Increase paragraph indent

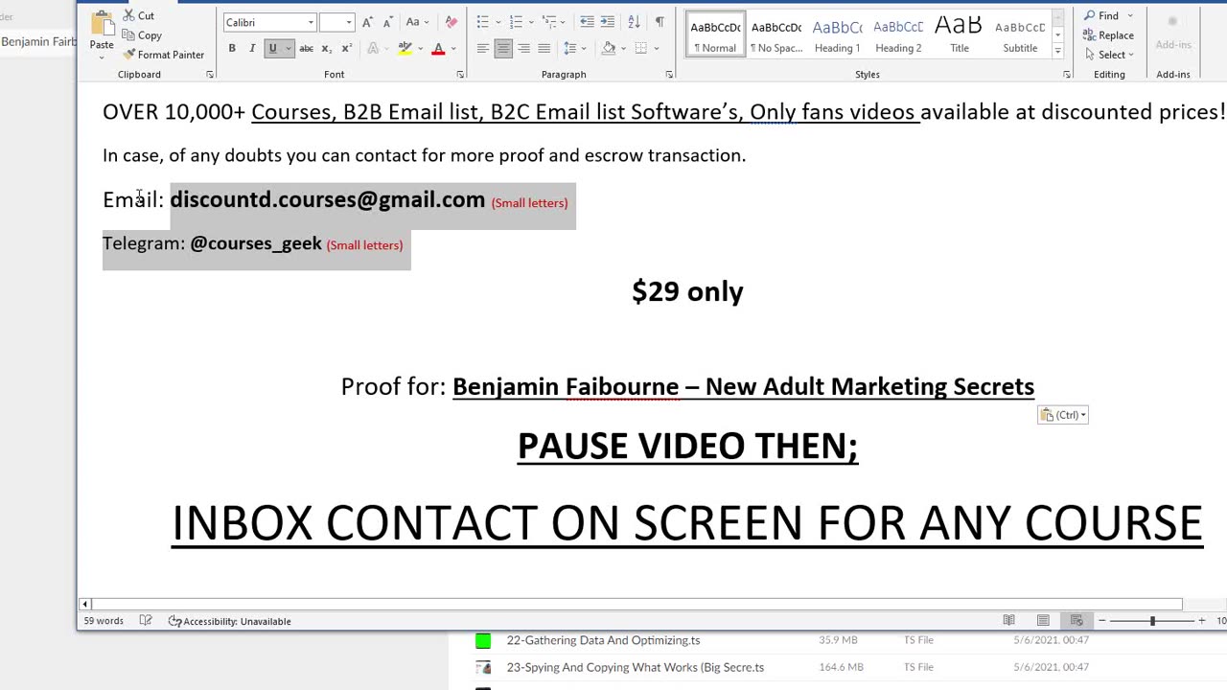608,22
